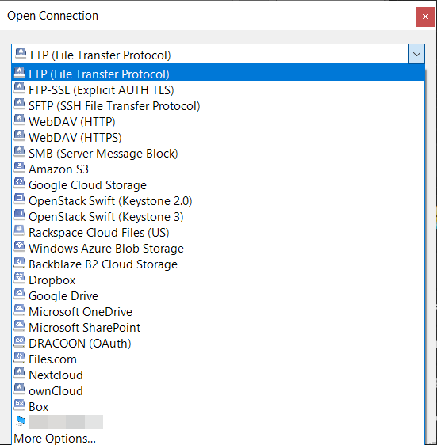Select the Files.com entry
437x445 pixels.
click(218, 359)
